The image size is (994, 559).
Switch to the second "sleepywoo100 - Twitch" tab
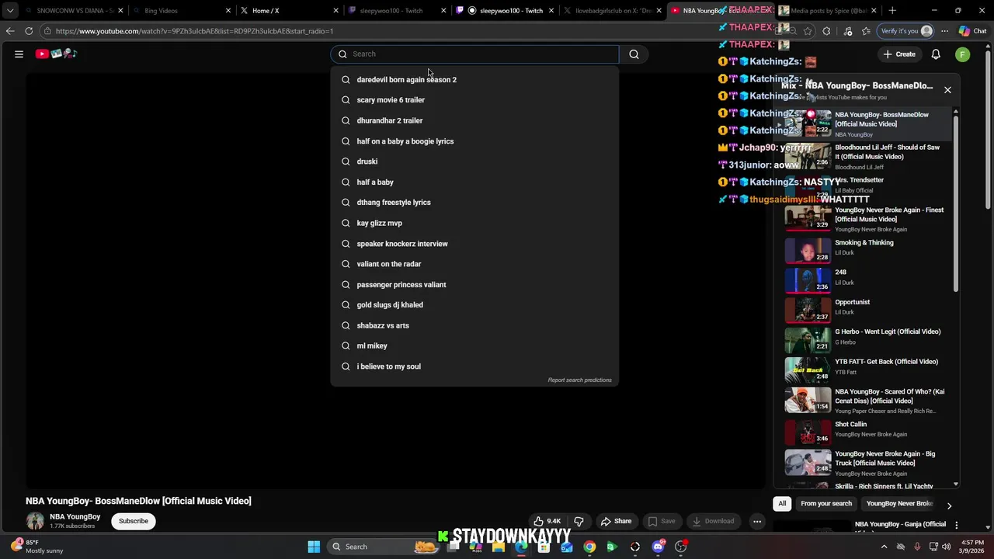(x=505, y=11)
